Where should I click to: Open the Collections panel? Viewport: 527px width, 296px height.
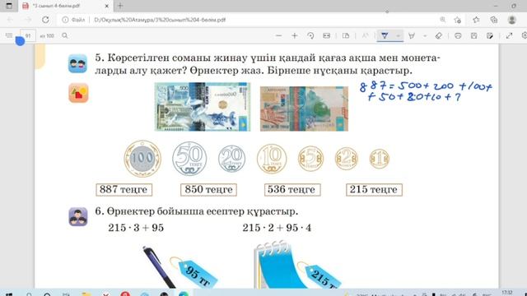point(494,20)
